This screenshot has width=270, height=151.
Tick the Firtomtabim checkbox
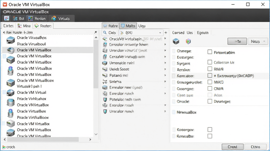210,52
